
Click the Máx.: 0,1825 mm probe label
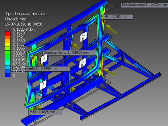45,112
